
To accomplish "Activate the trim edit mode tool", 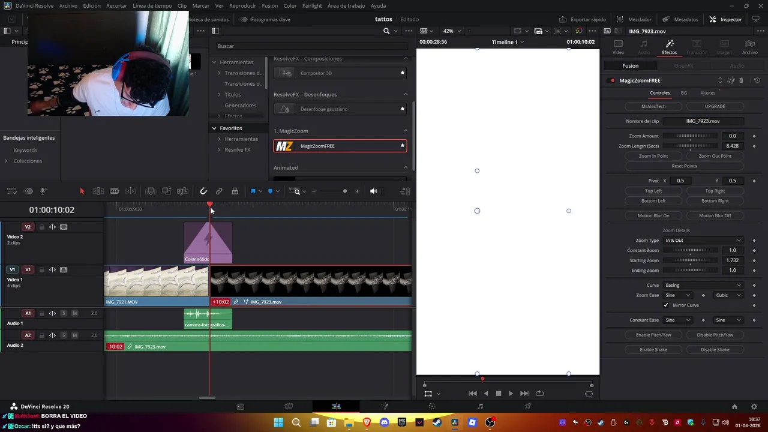I will [x=98, y=191].
